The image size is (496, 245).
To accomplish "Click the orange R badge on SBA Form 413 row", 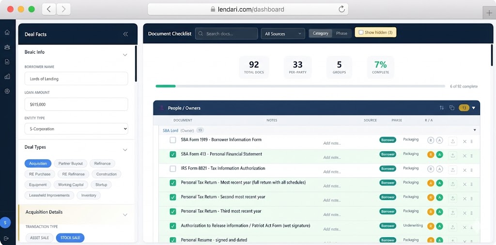I will (x=431, y=154).
